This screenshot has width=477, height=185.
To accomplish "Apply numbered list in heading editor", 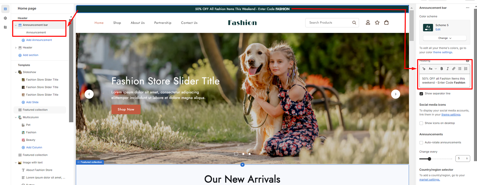I will pos(466,69).
